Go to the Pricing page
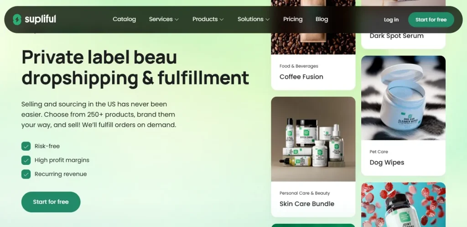 coord(293,19)
